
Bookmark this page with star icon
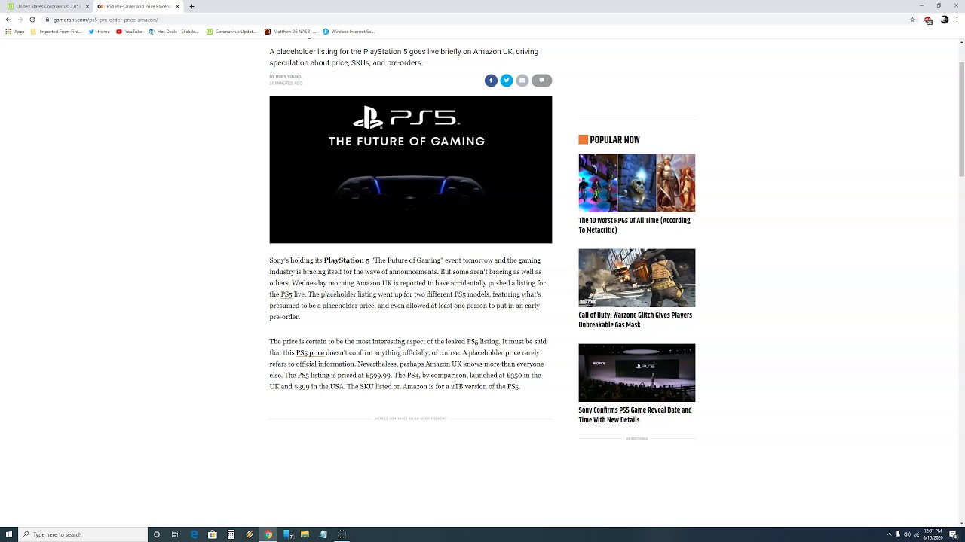click(x=912, y=20)
